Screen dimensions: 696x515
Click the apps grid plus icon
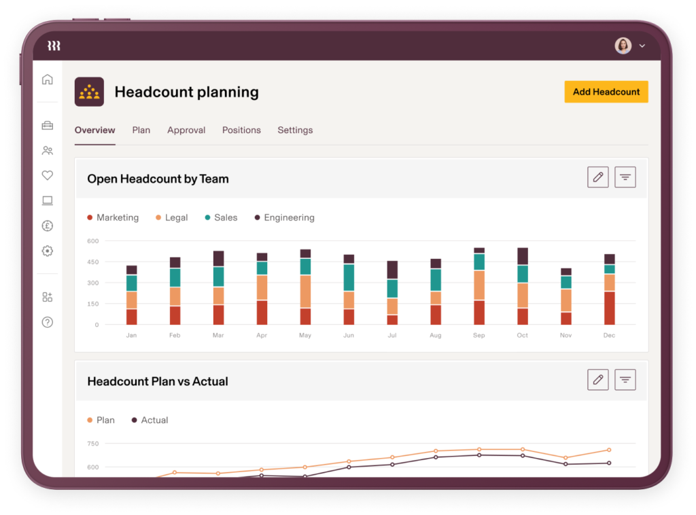pyautogui.click(x=47, y=297)
